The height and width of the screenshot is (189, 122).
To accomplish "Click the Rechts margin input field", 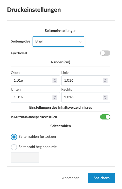I will pos(86,97).
